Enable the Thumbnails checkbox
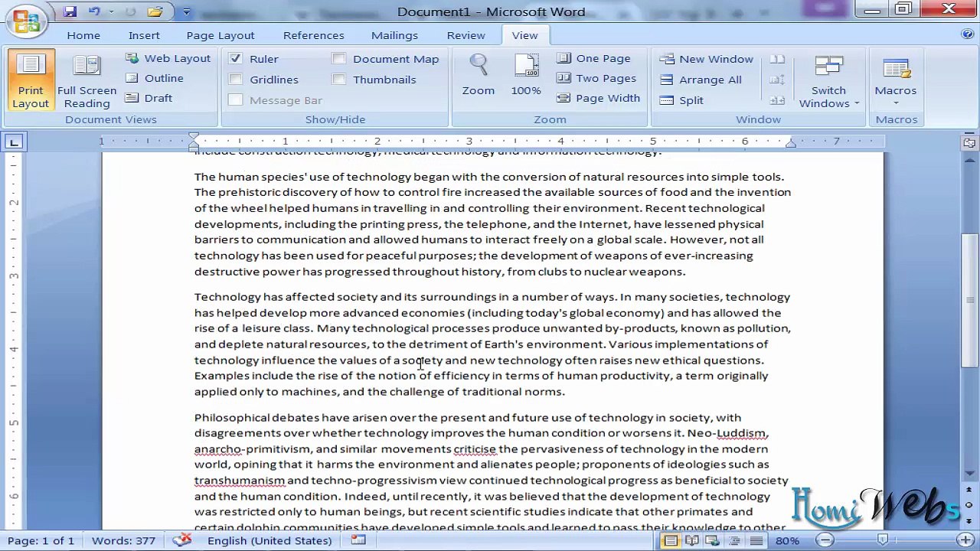Viewport: 980px width, 551px height. [339, 79]
